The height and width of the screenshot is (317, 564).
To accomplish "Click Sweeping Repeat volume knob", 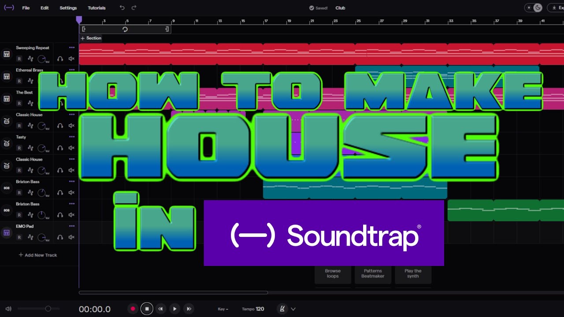I will point(42,59).
